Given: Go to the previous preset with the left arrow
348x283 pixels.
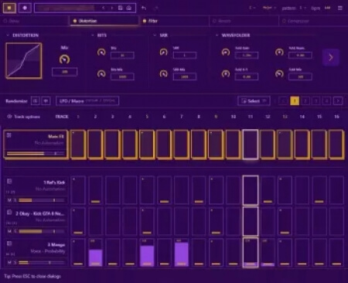Looking at the screenshot, I should 103,8.
